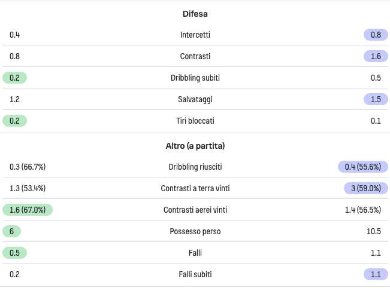Select the Salvataggi stat label

tap(195, 99)
